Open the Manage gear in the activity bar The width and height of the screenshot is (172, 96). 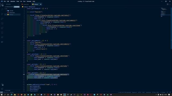coord(2,89)
